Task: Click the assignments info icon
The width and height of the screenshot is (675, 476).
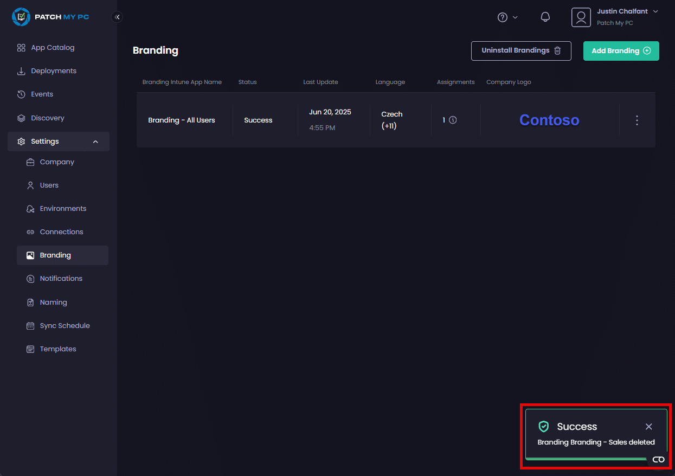Action: (x=453, y=120)
